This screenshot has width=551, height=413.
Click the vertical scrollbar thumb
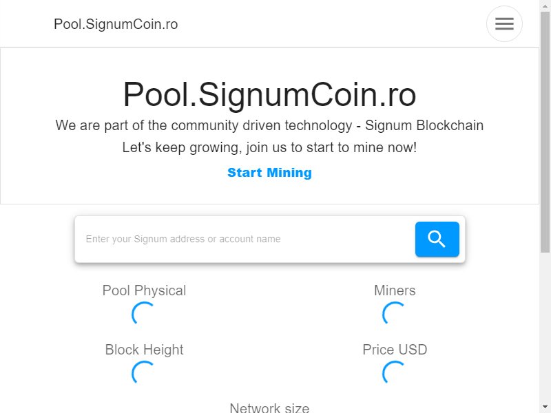coord(545,131)
